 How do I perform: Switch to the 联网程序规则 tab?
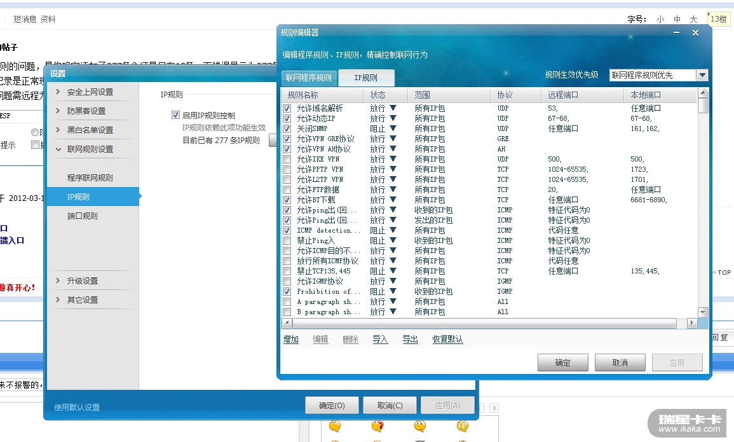309,78
